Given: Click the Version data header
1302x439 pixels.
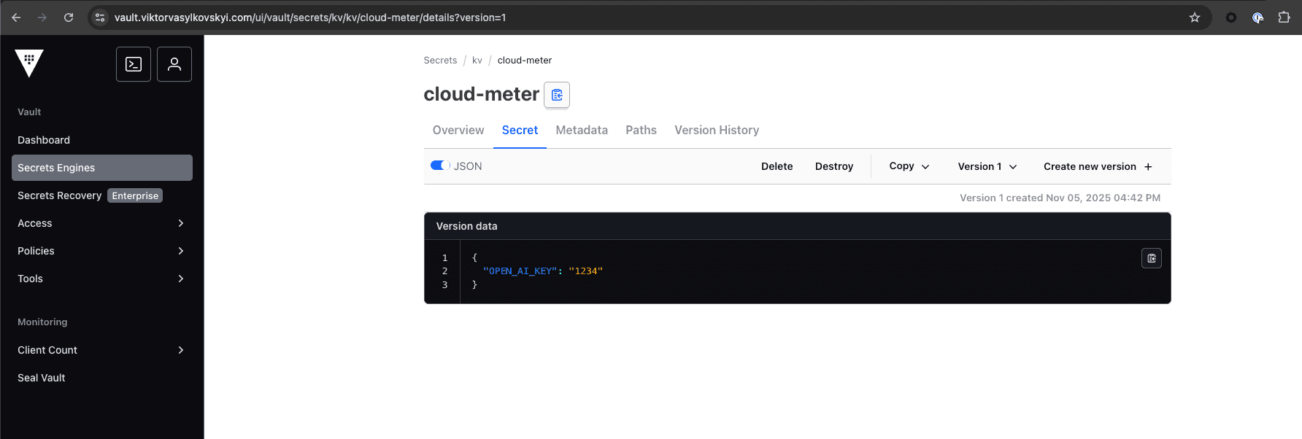Looking at the screenshot, I should pos(466,226).
